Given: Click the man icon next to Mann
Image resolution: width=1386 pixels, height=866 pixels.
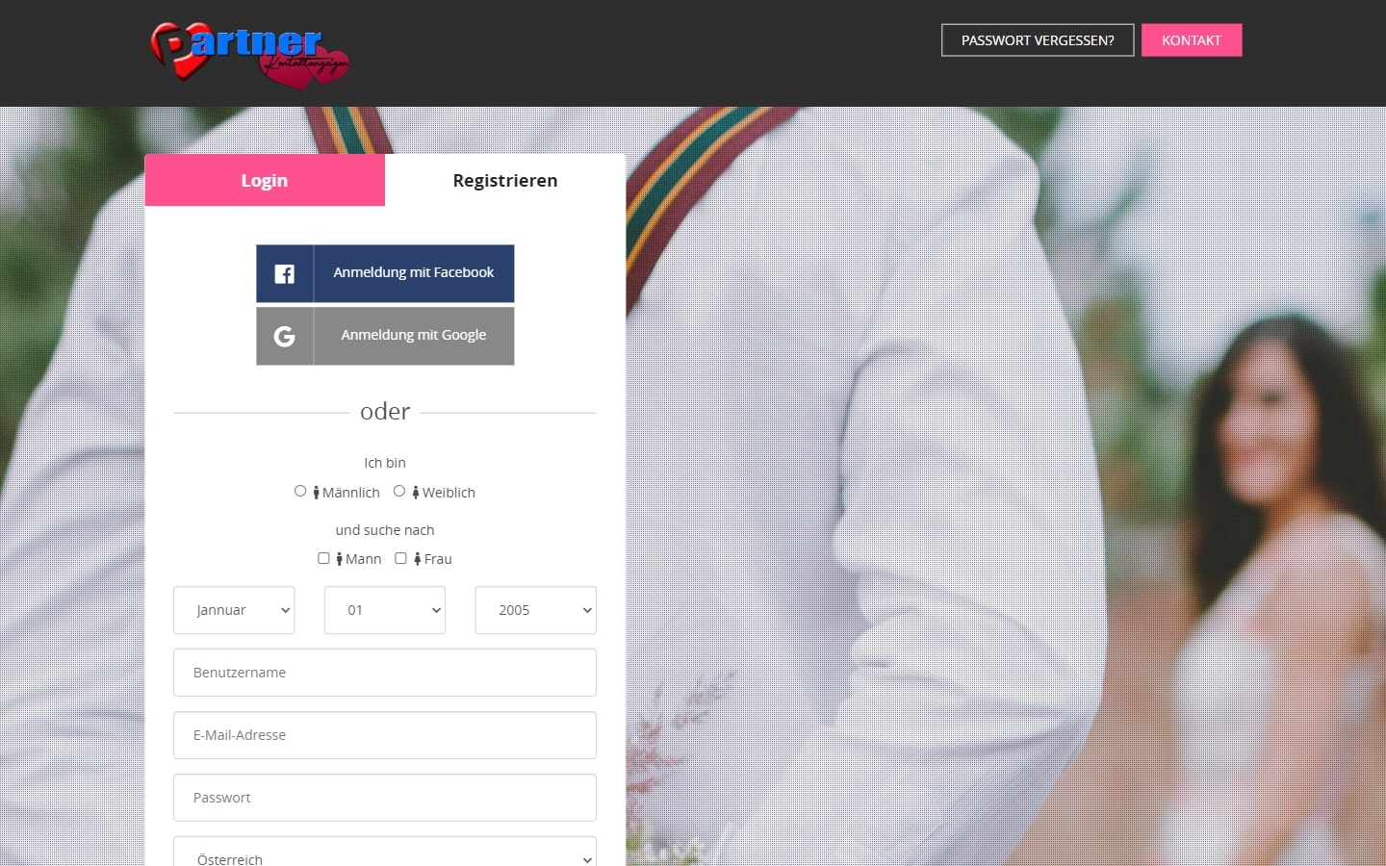Looking at the screenshot, I should [339, 558].
